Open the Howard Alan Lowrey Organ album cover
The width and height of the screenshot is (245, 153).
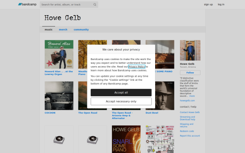(59, 54)
